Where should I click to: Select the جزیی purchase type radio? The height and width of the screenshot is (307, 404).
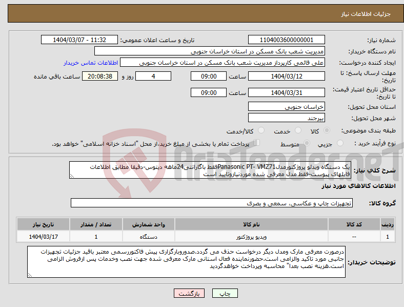(x=340, y=143)
